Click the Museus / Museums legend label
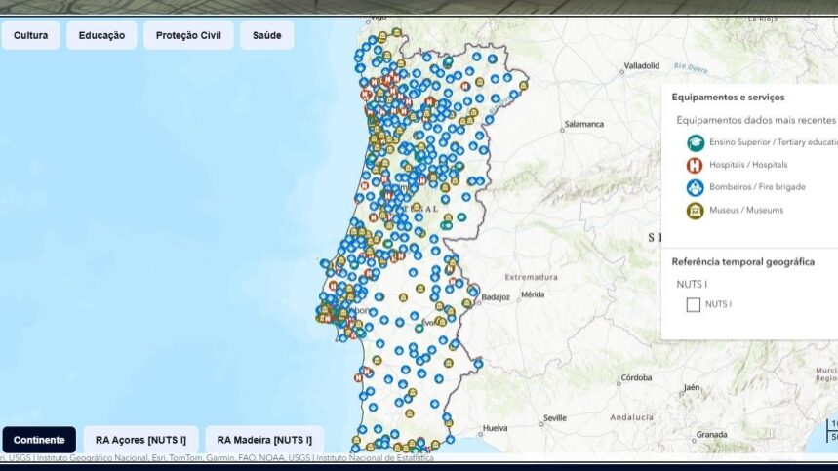This screenshot has height=471, width=838. pos(745,210)
